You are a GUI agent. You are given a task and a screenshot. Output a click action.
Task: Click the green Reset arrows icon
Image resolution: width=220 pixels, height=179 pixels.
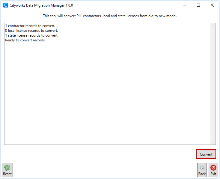[7, 168]
